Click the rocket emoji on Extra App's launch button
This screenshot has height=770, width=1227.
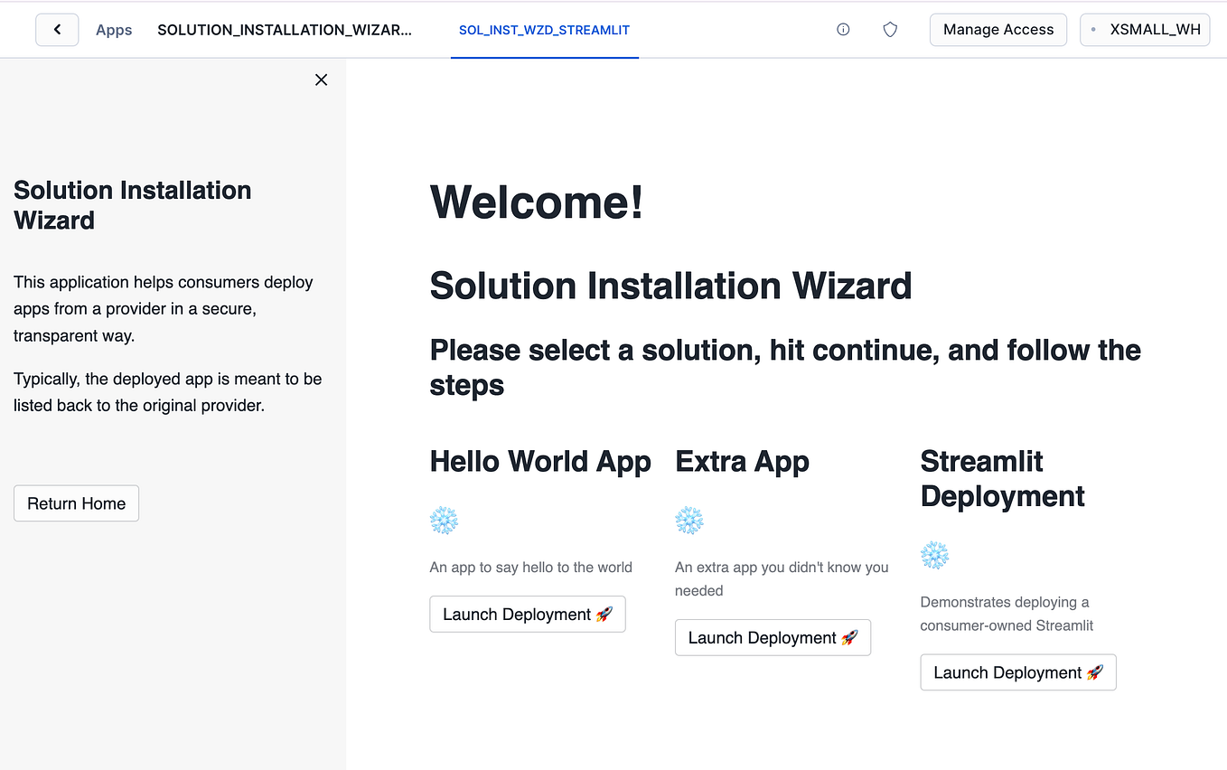pyautogui.click(x=848, y=637)
